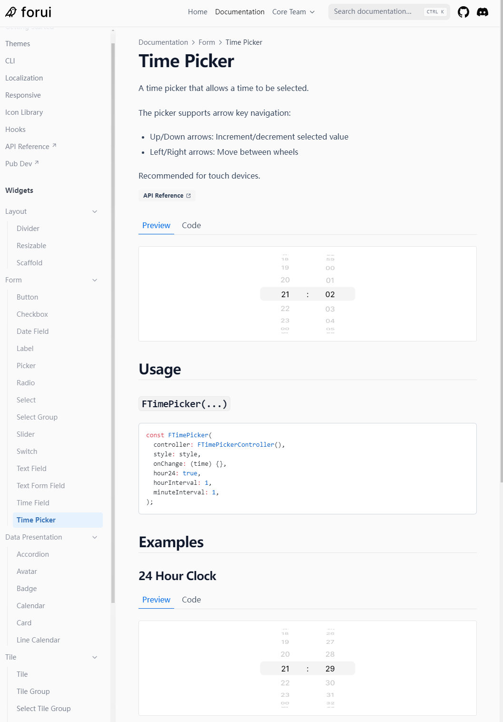Click the Form breadcrumb link
Image resolution: width=503 pixels, height=722 pixels.
click(x=207, y=42)
